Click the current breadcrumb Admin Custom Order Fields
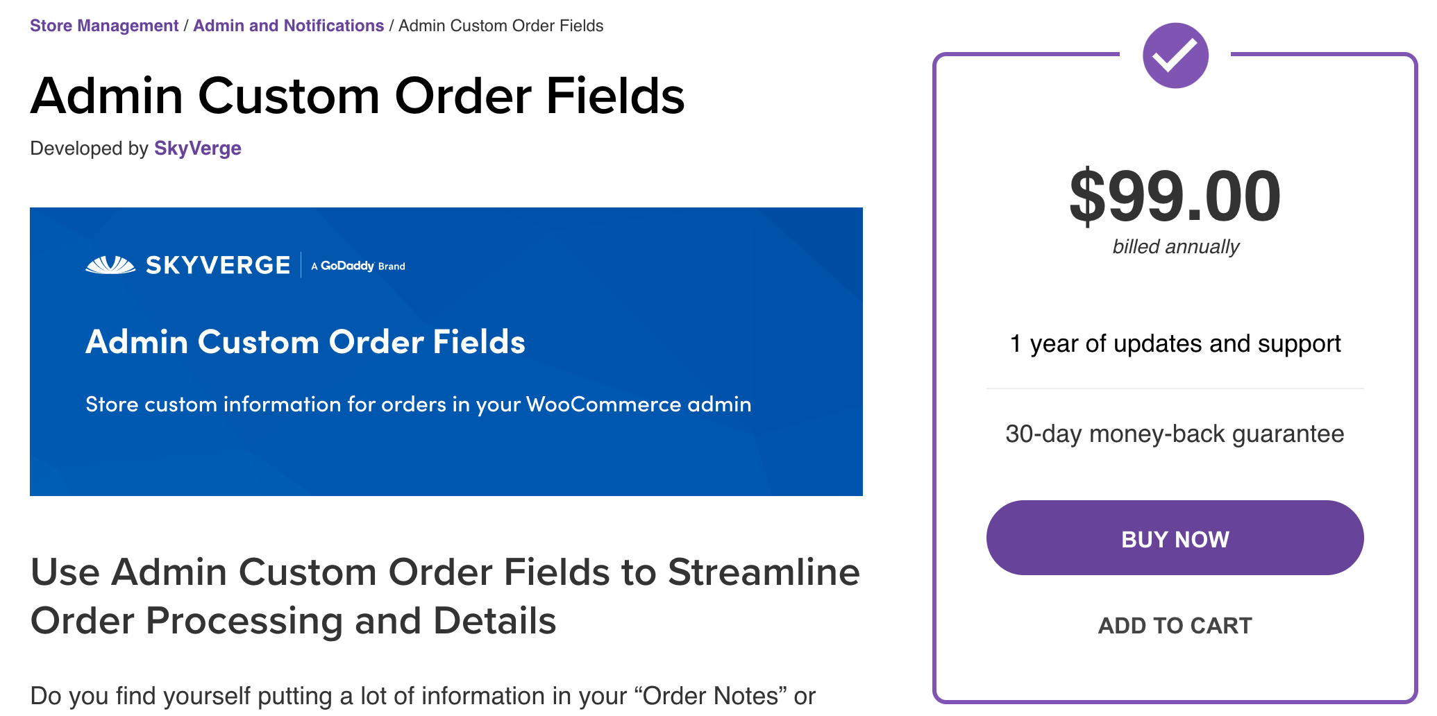 pyautogui.click(x=501, y=26)
